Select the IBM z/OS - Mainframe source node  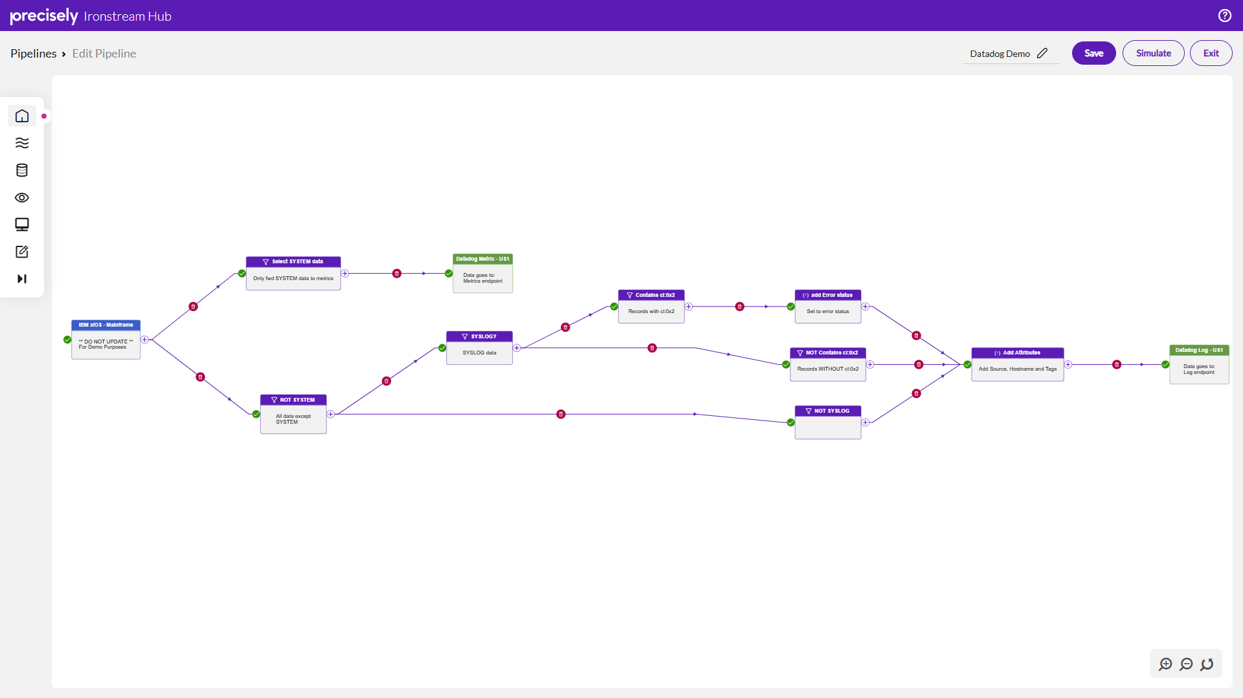click(106, 340)
